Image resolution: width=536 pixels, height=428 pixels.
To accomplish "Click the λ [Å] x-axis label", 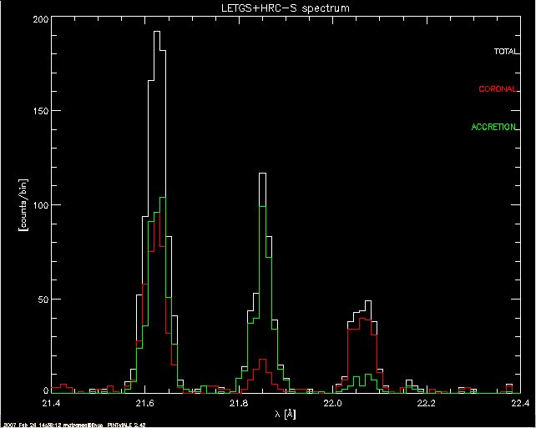I will tap(286, 415).
